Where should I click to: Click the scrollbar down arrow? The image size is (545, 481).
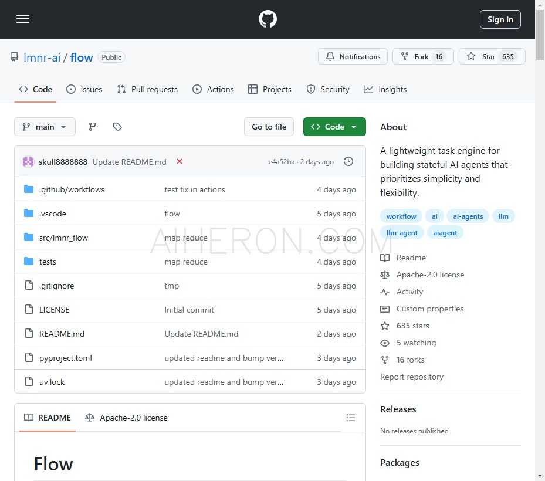coord(540,476)
